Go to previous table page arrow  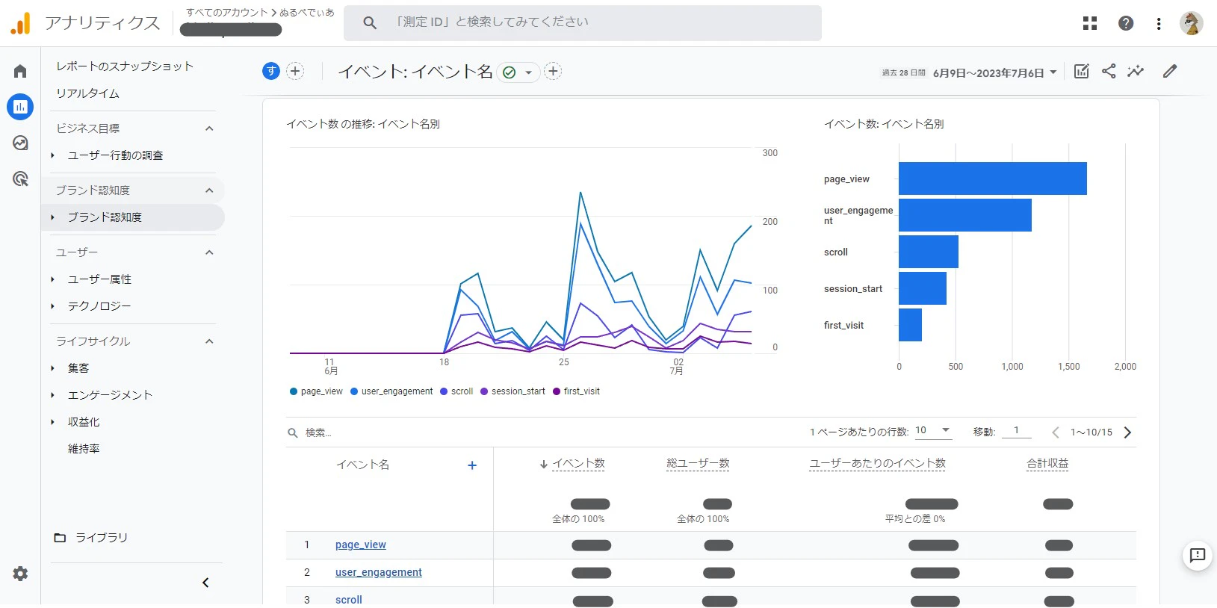point(1056,432)
